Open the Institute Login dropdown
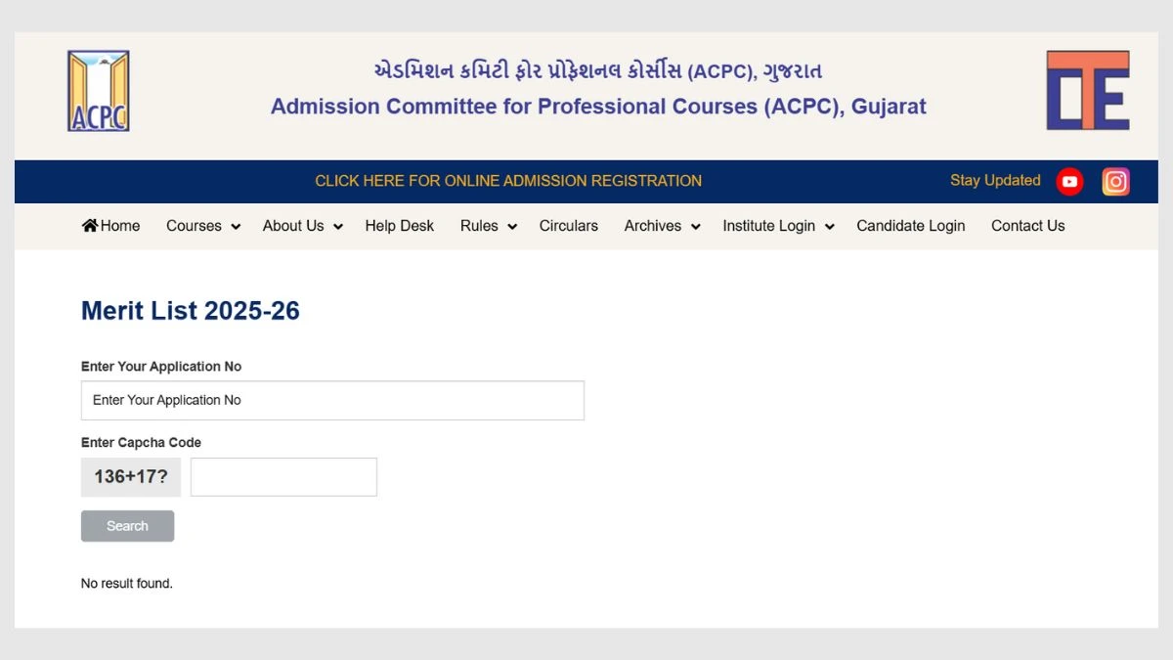 [x=779, y=226]
